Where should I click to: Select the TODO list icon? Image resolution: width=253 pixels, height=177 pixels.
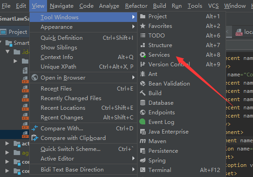[143, 35]
